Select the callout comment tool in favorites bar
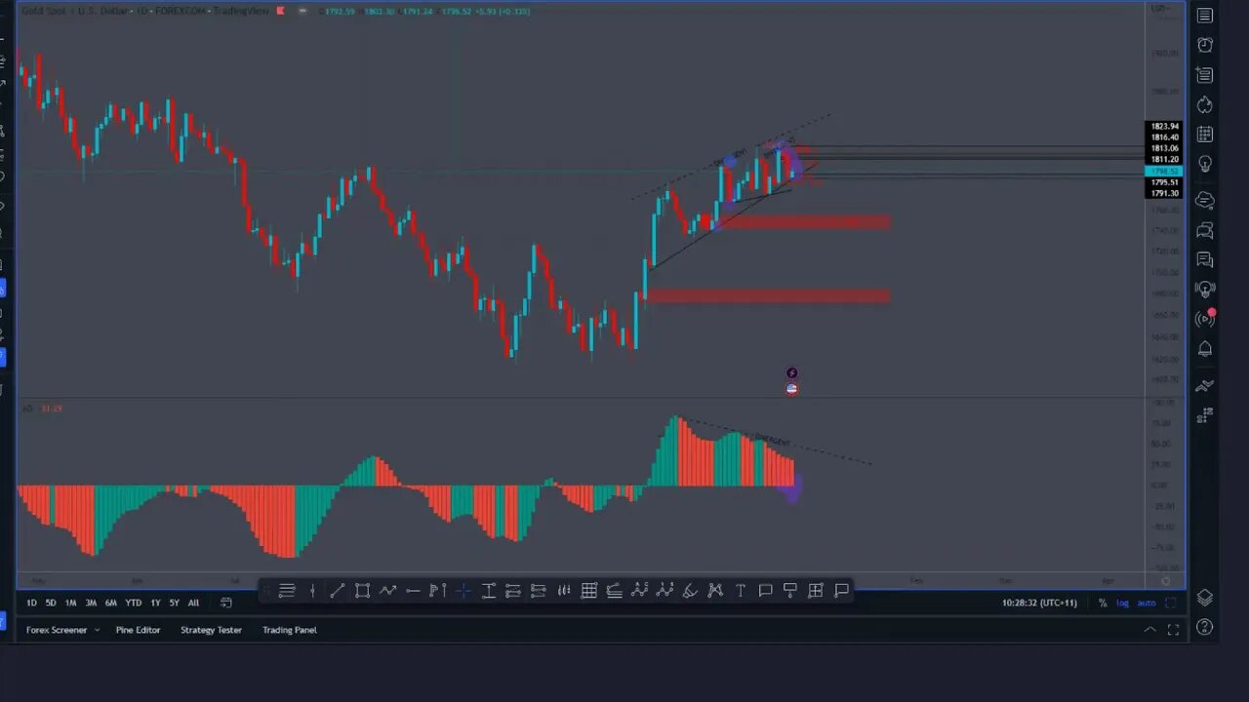 (765, 590)
